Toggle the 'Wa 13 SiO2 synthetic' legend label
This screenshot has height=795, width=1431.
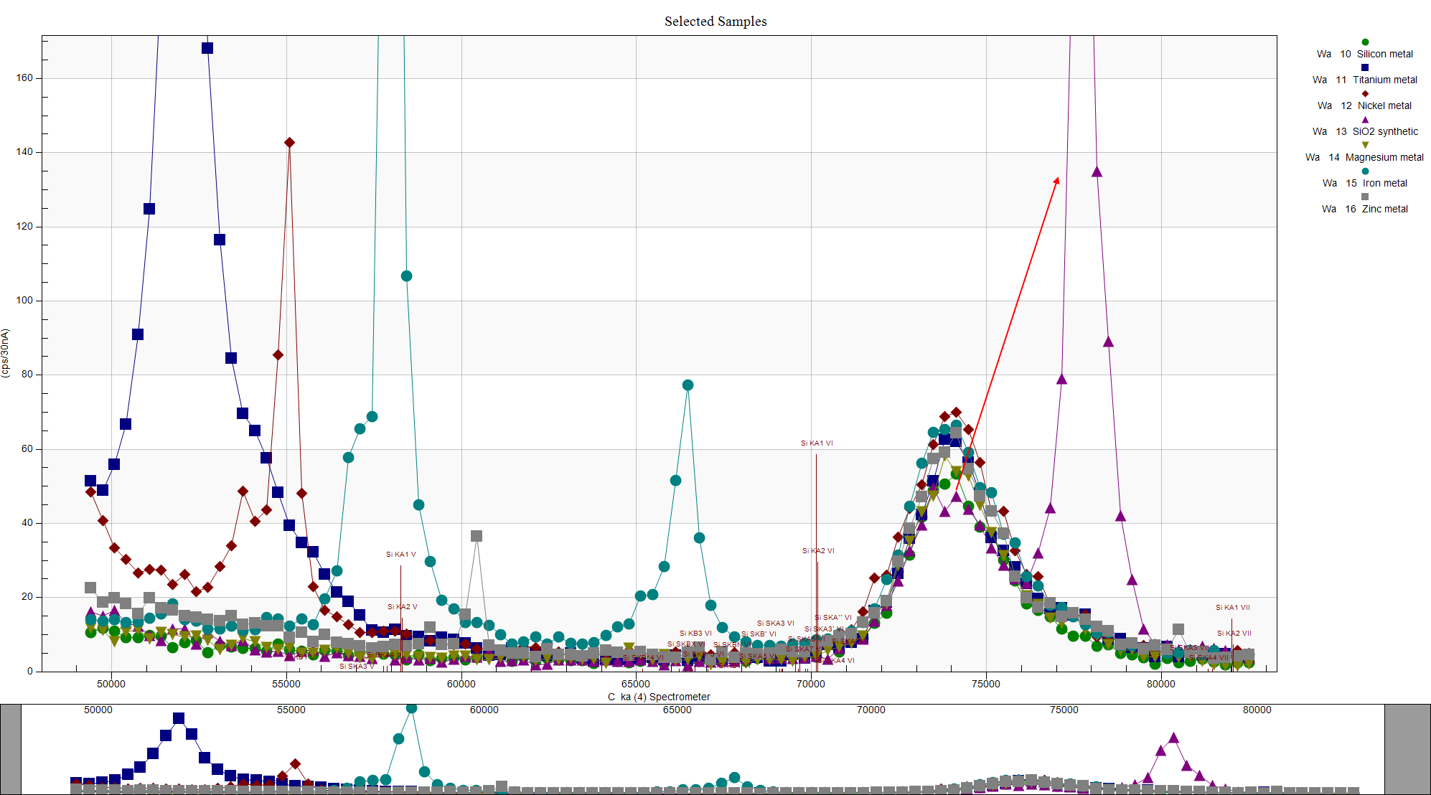pos(1364,131)
